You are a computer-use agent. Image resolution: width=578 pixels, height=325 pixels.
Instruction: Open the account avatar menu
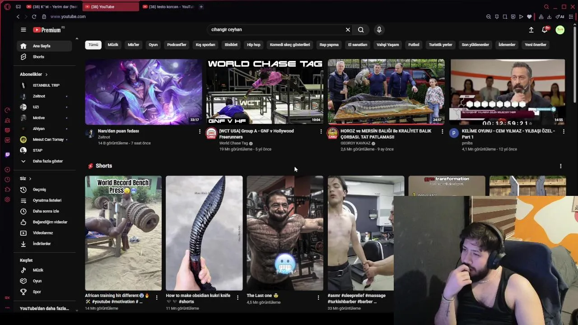(560, 30)
